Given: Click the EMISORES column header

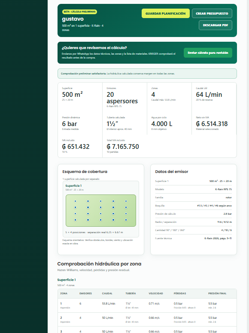Looking at the screenshot, I should click(x=85, y=293).
